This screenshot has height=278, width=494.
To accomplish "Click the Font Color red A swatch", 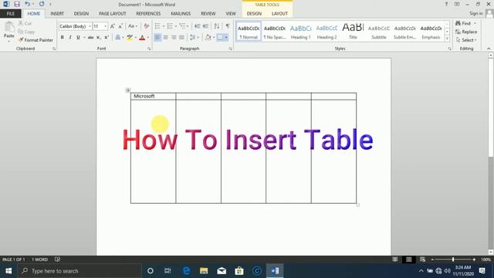I will pyautogui.click(x=142, y=38).
